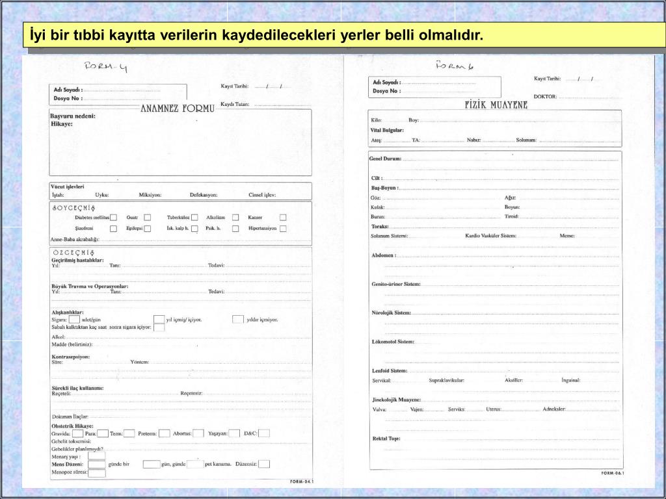Select the D&C count box

pos(264,433)
